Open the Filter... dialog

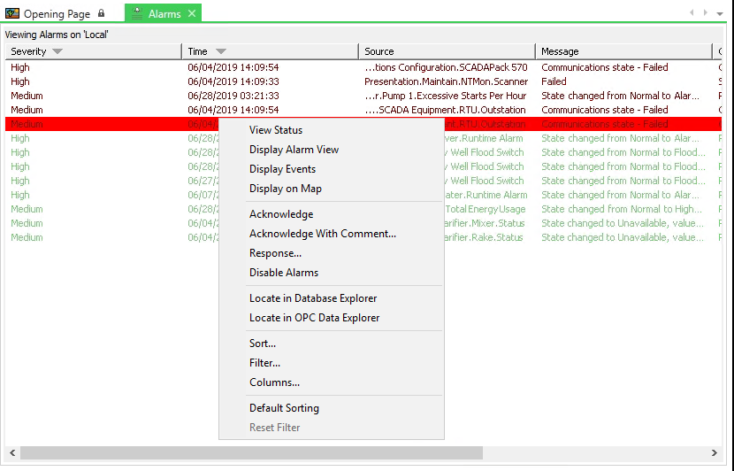[264, 363]
